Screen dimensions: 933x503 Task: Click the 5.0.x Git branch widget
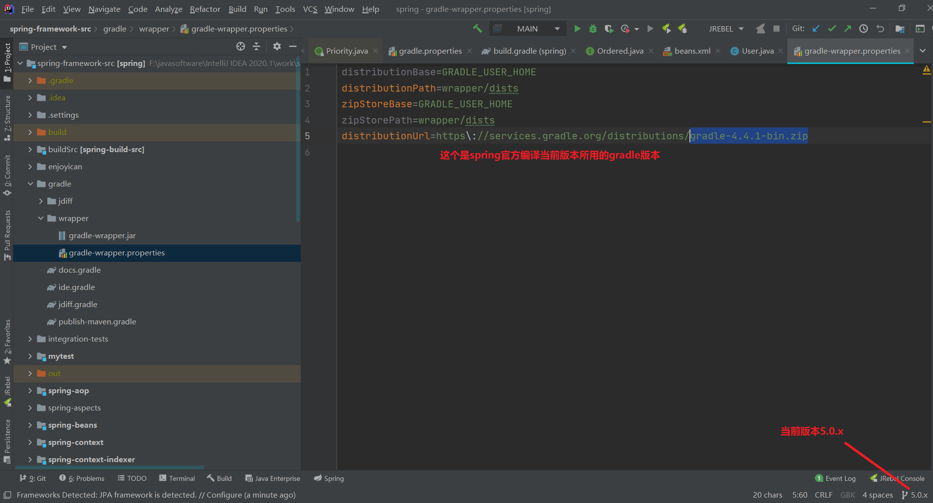(914, 495)
